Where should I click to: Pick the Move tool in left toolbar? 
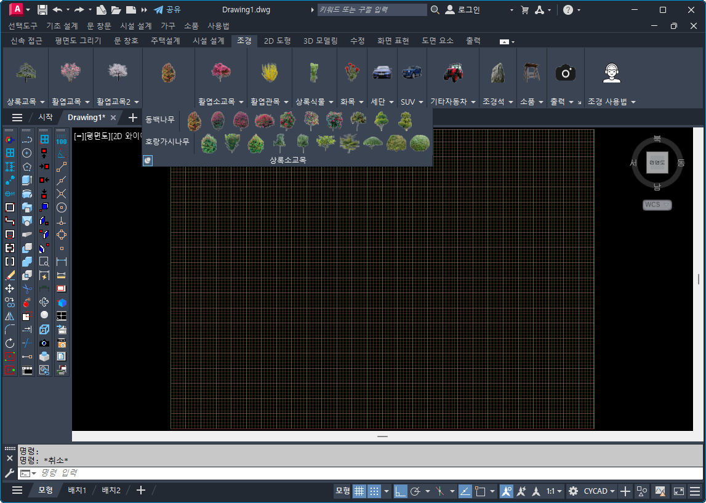[10, 288]
